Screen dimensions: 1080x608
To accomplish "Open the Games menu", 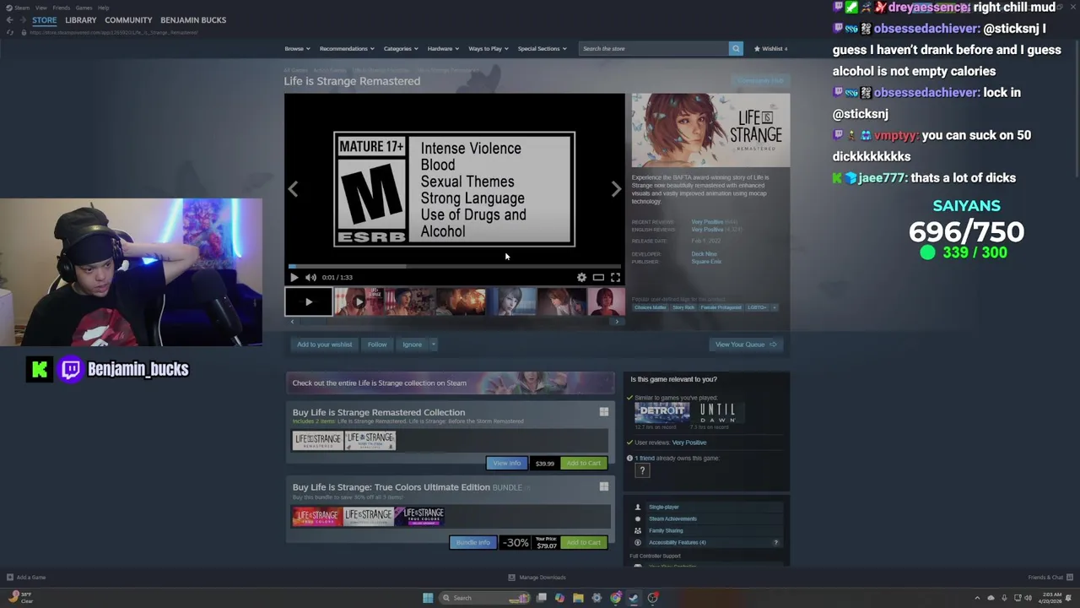I will pyautogui.click(x=84, y=8).
